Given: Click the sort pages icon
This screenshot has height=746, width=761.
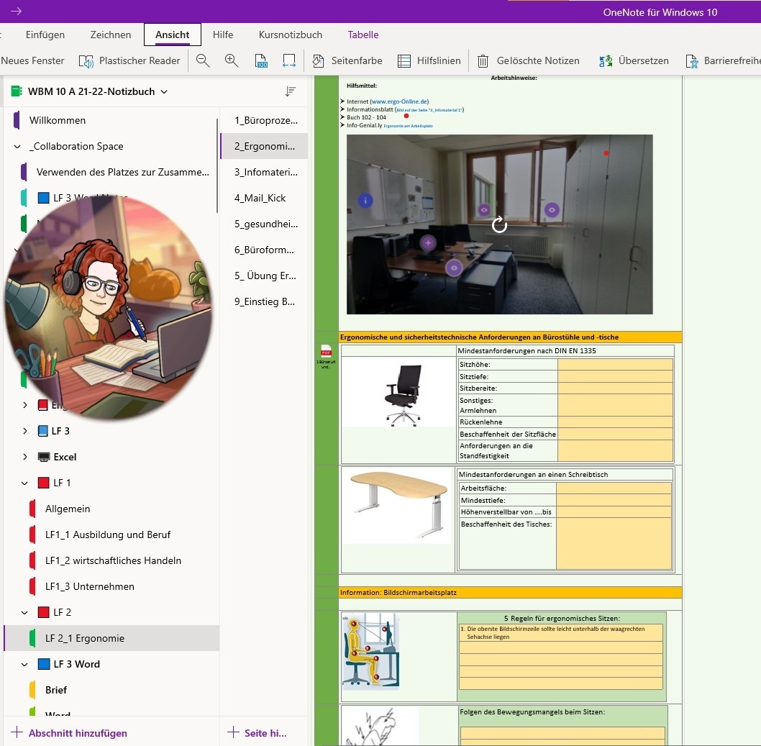Looking at the screenshot, I should [x=290, y=91].
